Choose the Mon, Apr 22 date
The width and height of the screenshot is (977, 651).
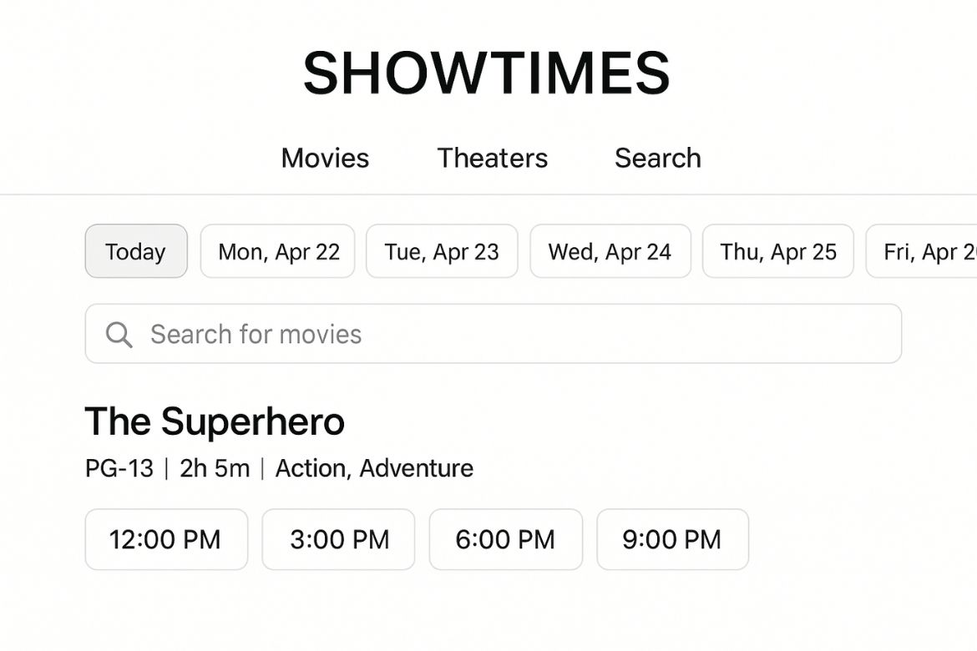(x=278, y=251)
